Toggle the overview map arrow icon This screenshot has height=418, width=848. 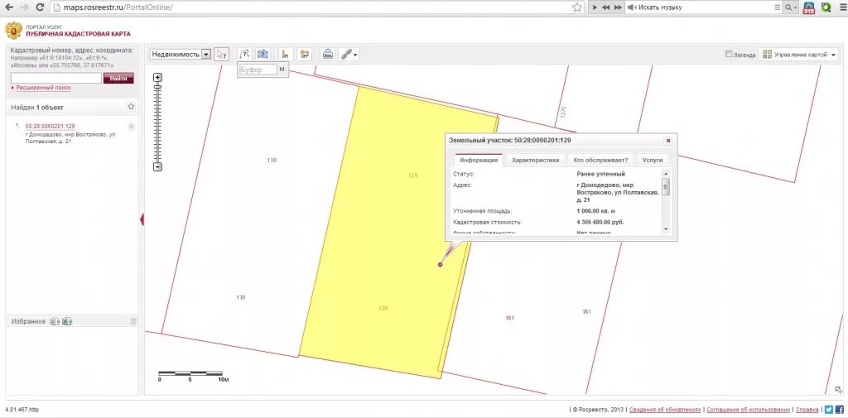[838, 389]
